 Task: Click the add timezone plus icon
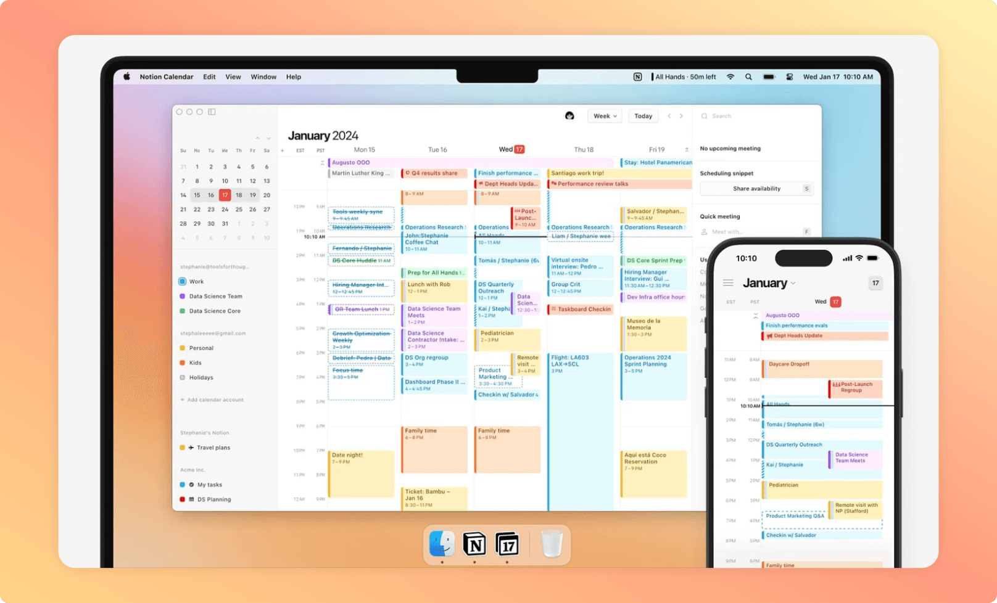tap(283, 150)
